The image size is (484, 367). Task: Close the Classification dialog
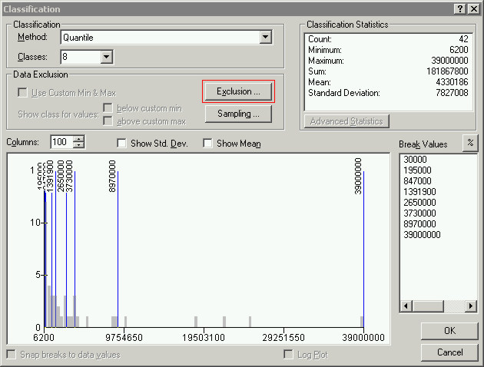tap(472, 8)
